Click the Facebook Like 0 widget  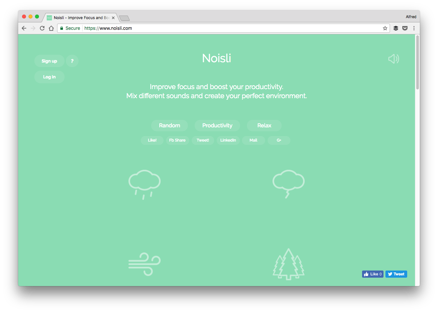373,274
